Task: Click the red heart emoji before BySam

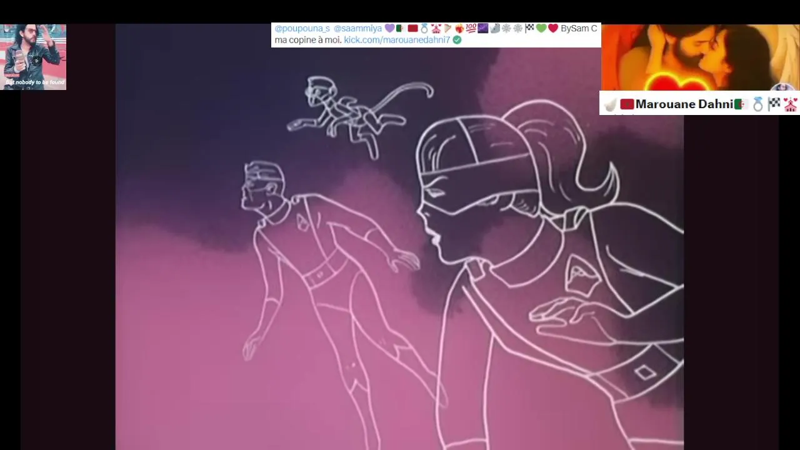Action: (x=553, y=28)
